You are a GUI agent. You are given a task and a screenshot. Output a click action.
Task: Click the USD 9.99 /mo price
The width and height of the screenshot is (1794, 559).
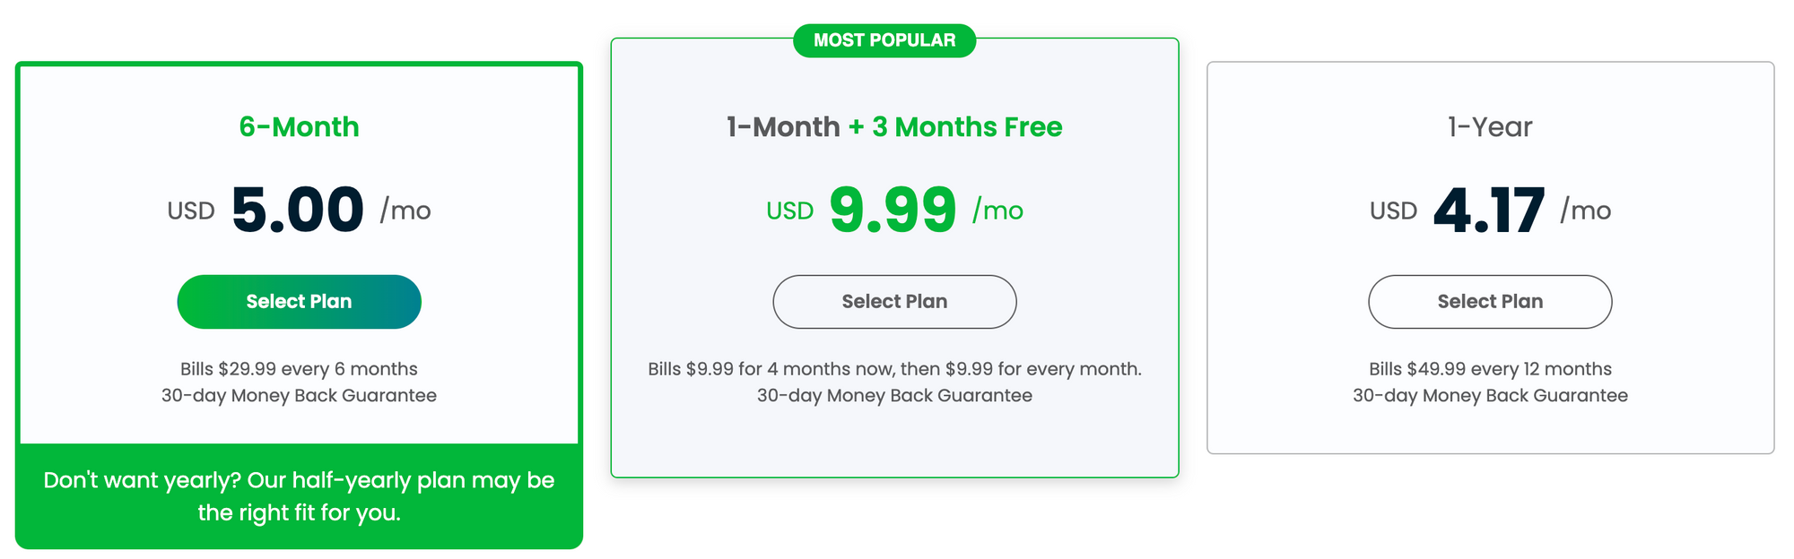point(894,211)
